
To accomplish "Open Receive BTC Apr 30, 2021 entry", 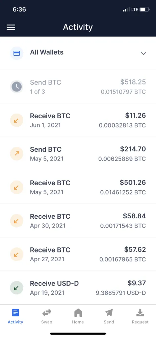I will pyautogui.click(x=78, y=220).
